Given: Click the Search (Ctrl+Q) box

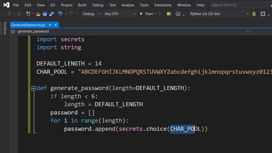Looking at the screenshot, I should coord(241,5).
